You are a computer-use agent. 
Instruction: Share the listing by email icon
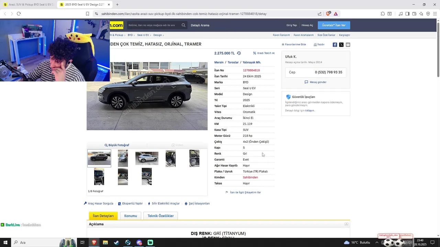[x=348, y=45]
